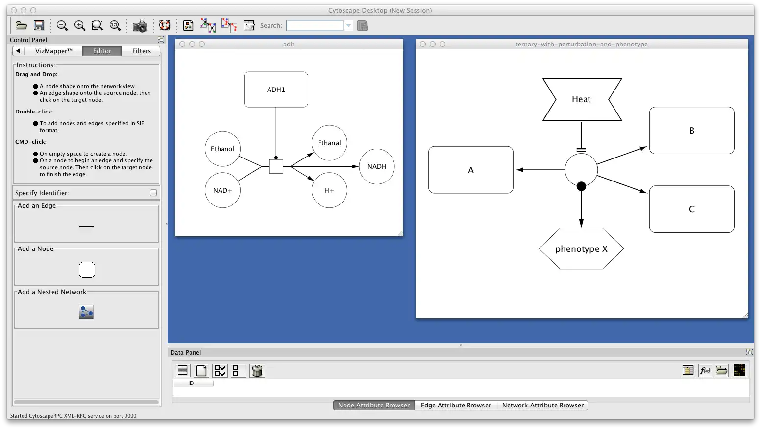Click the nested network icon
Viewport: 761px width, 429px height.
(86, 312)
